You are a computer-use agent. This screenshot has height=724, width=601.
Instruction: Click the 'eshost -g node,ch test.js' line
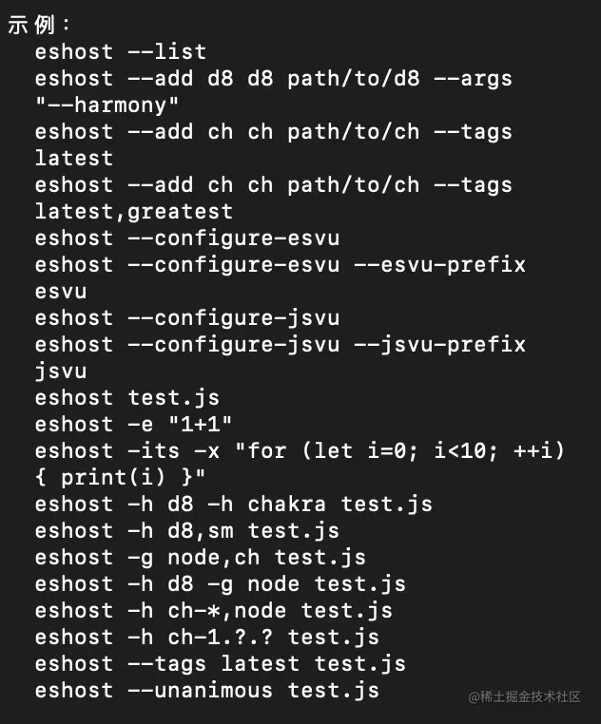(x=200, y=557)
